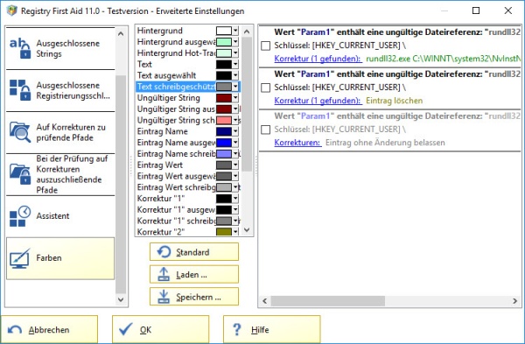Open Hintergrund Hot-Track color dropdown arrow

235,53
